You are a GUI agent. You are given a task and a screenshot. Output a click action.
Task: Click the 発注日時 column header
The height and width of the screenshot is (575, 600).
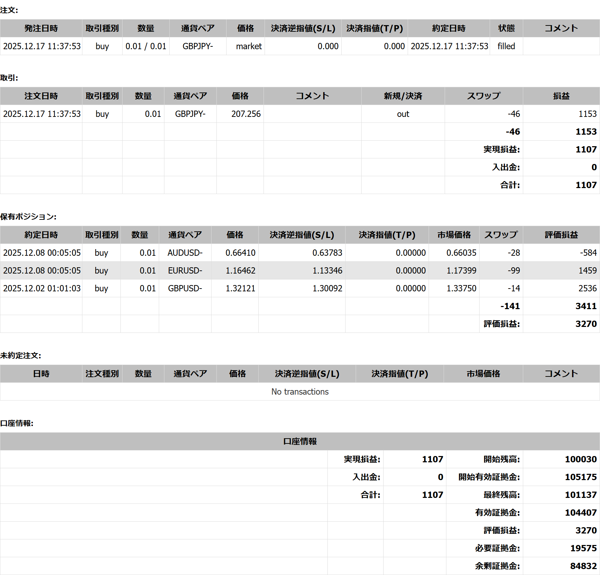point(41,28)
